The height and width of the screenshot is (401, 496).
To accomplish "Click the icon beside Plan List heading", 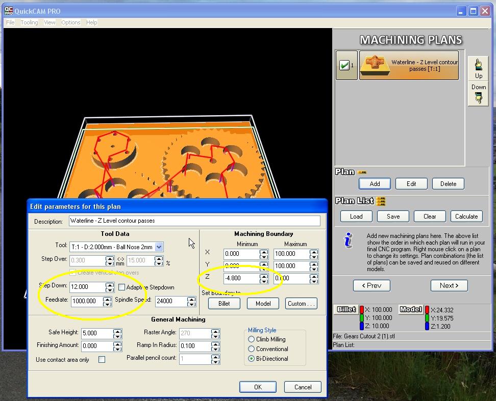I will [x=381, y=201].
